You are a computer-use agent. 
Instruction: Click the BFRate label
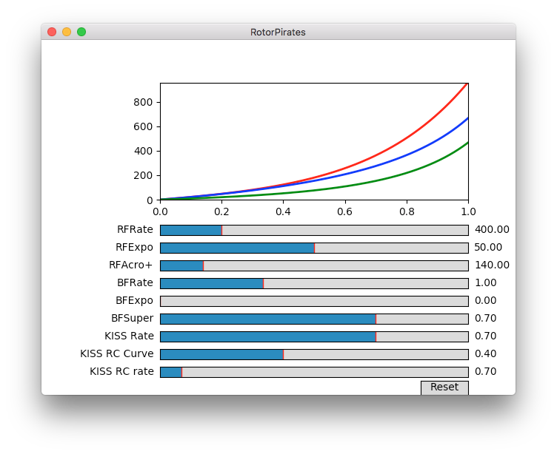(135, 282)
